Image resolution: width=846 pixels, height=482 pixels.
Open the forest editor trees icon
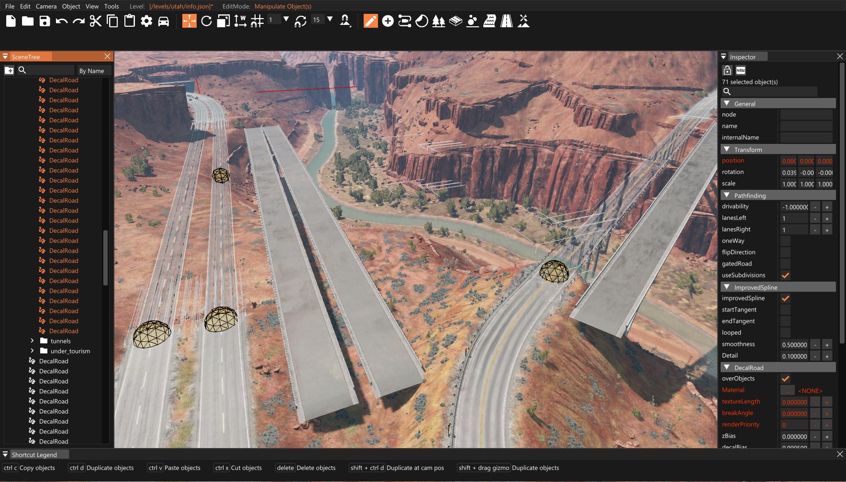438,21
